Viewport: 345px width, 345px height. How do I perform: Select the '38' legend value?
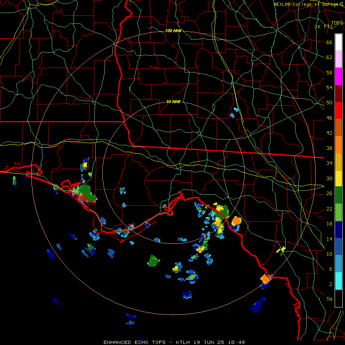point(329,148)
